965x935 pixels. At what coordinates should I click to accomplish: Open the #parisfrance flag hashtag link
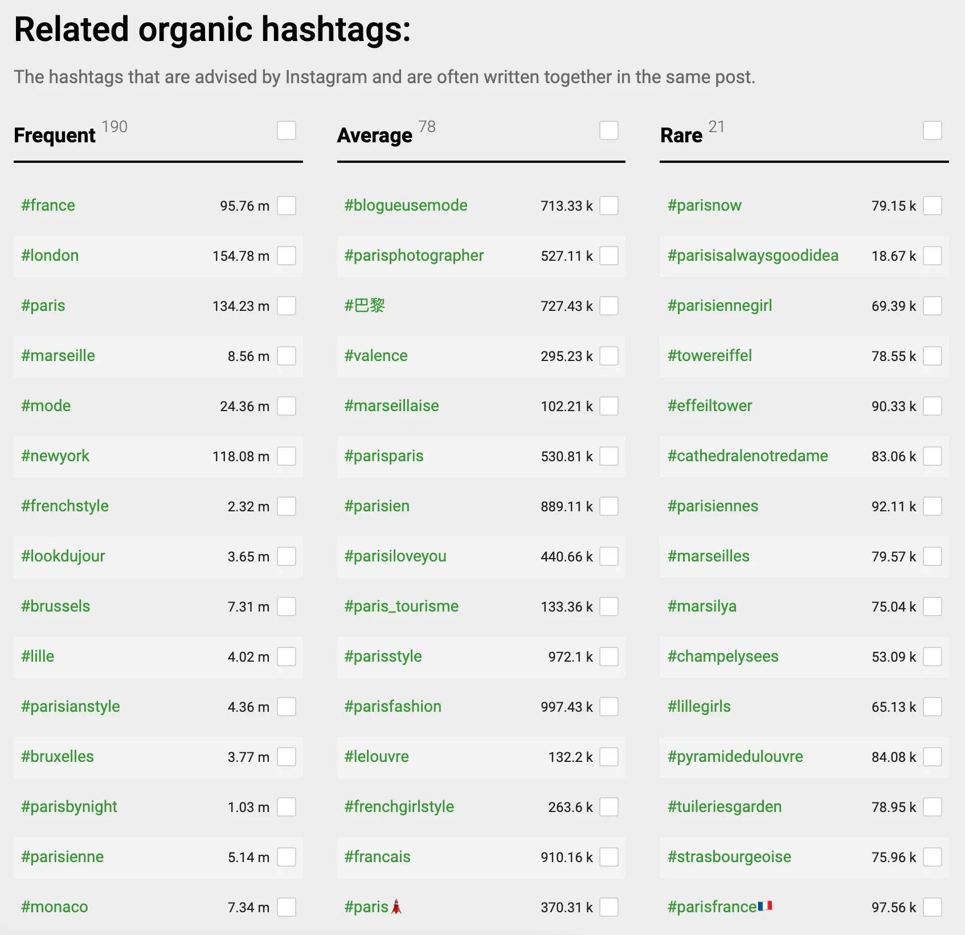coord(719,907)
